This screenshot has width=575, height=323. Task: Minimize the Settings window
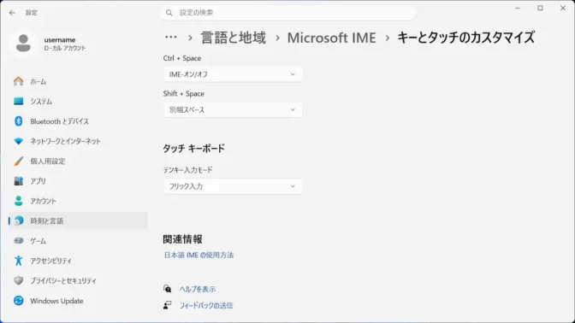tap(518, 8)
